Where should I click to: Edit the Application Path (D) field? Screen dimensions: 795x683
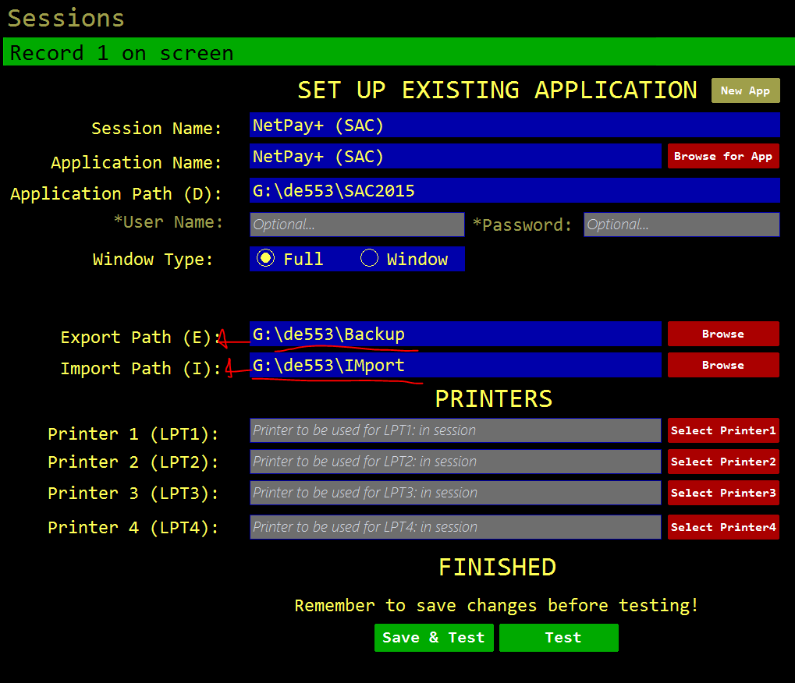[515, 190]
